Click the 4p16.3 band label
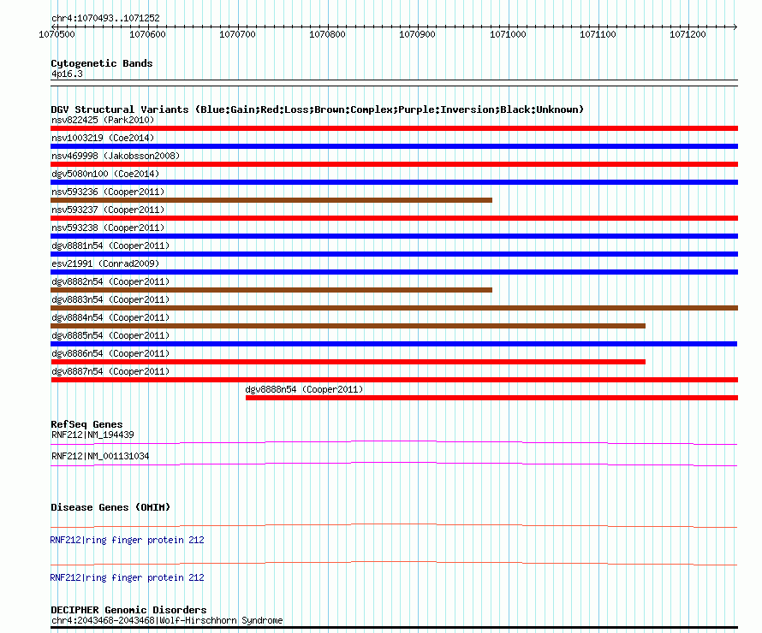This screenshot has height=633, width=762. click(x=67, y=74)
